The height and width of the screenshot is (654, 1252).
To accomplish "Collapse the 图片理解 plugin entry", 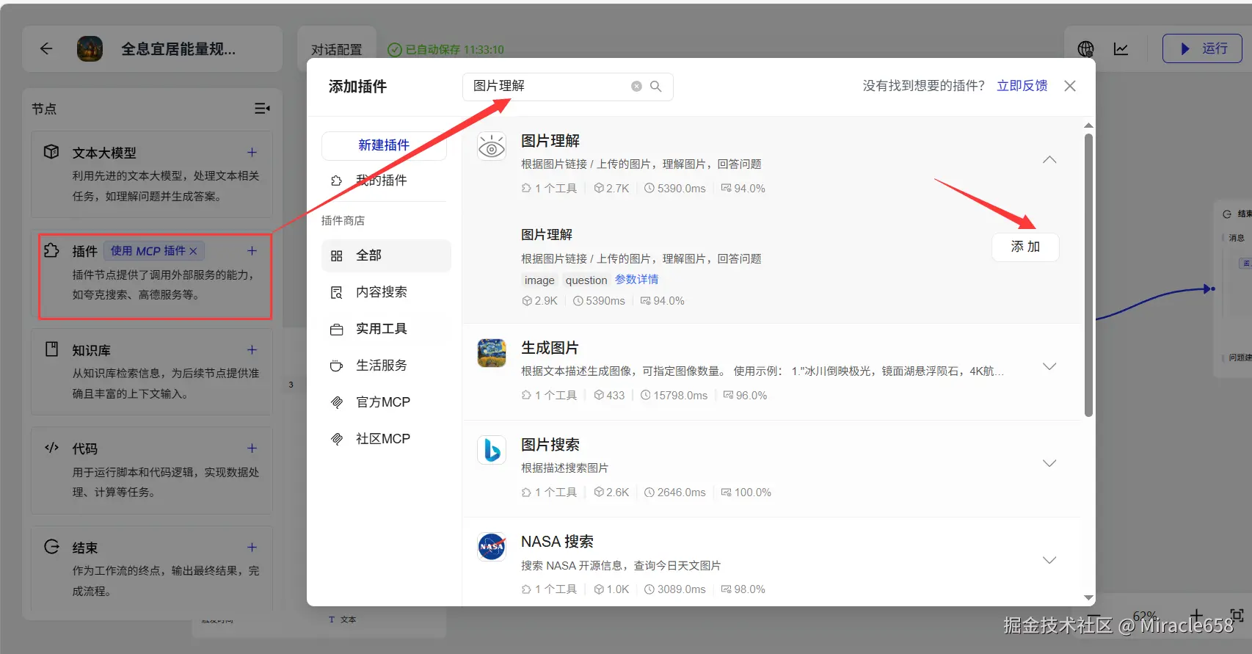I will (x=1049, y=160).
